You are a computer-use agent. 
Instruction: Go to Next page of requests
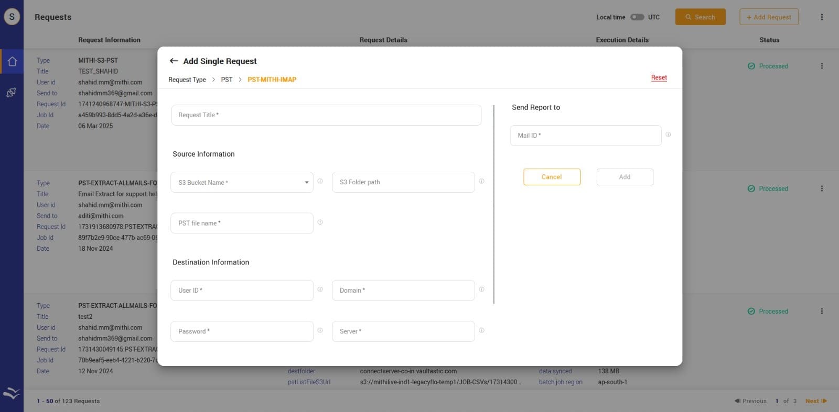(815, 401)
